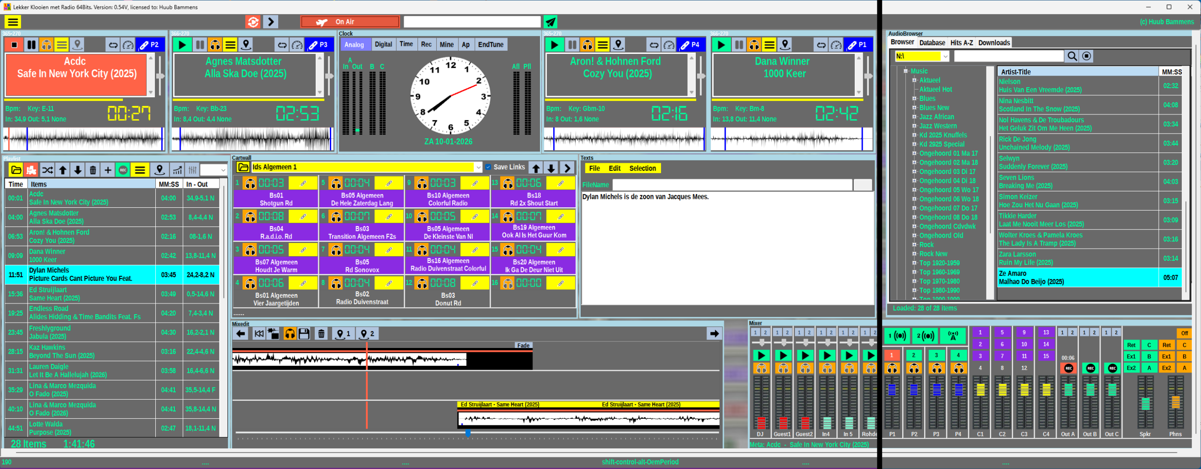Click the green REC icon in Playlist toolbar
The width and height of the screenshot is (1201, 469).
click(123, 170)
